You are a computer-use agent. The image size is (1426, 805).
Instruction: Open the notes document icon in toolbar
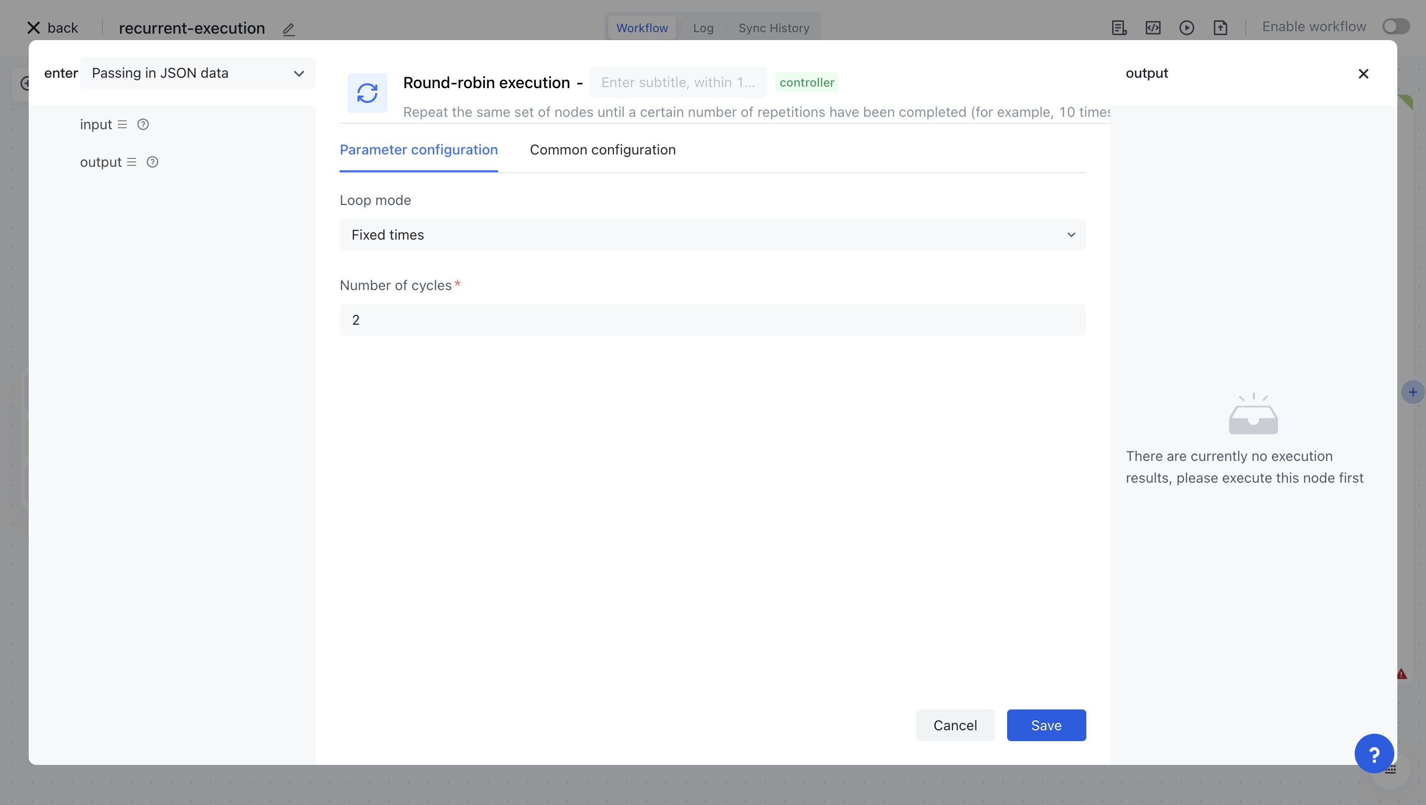point(1119,28)
